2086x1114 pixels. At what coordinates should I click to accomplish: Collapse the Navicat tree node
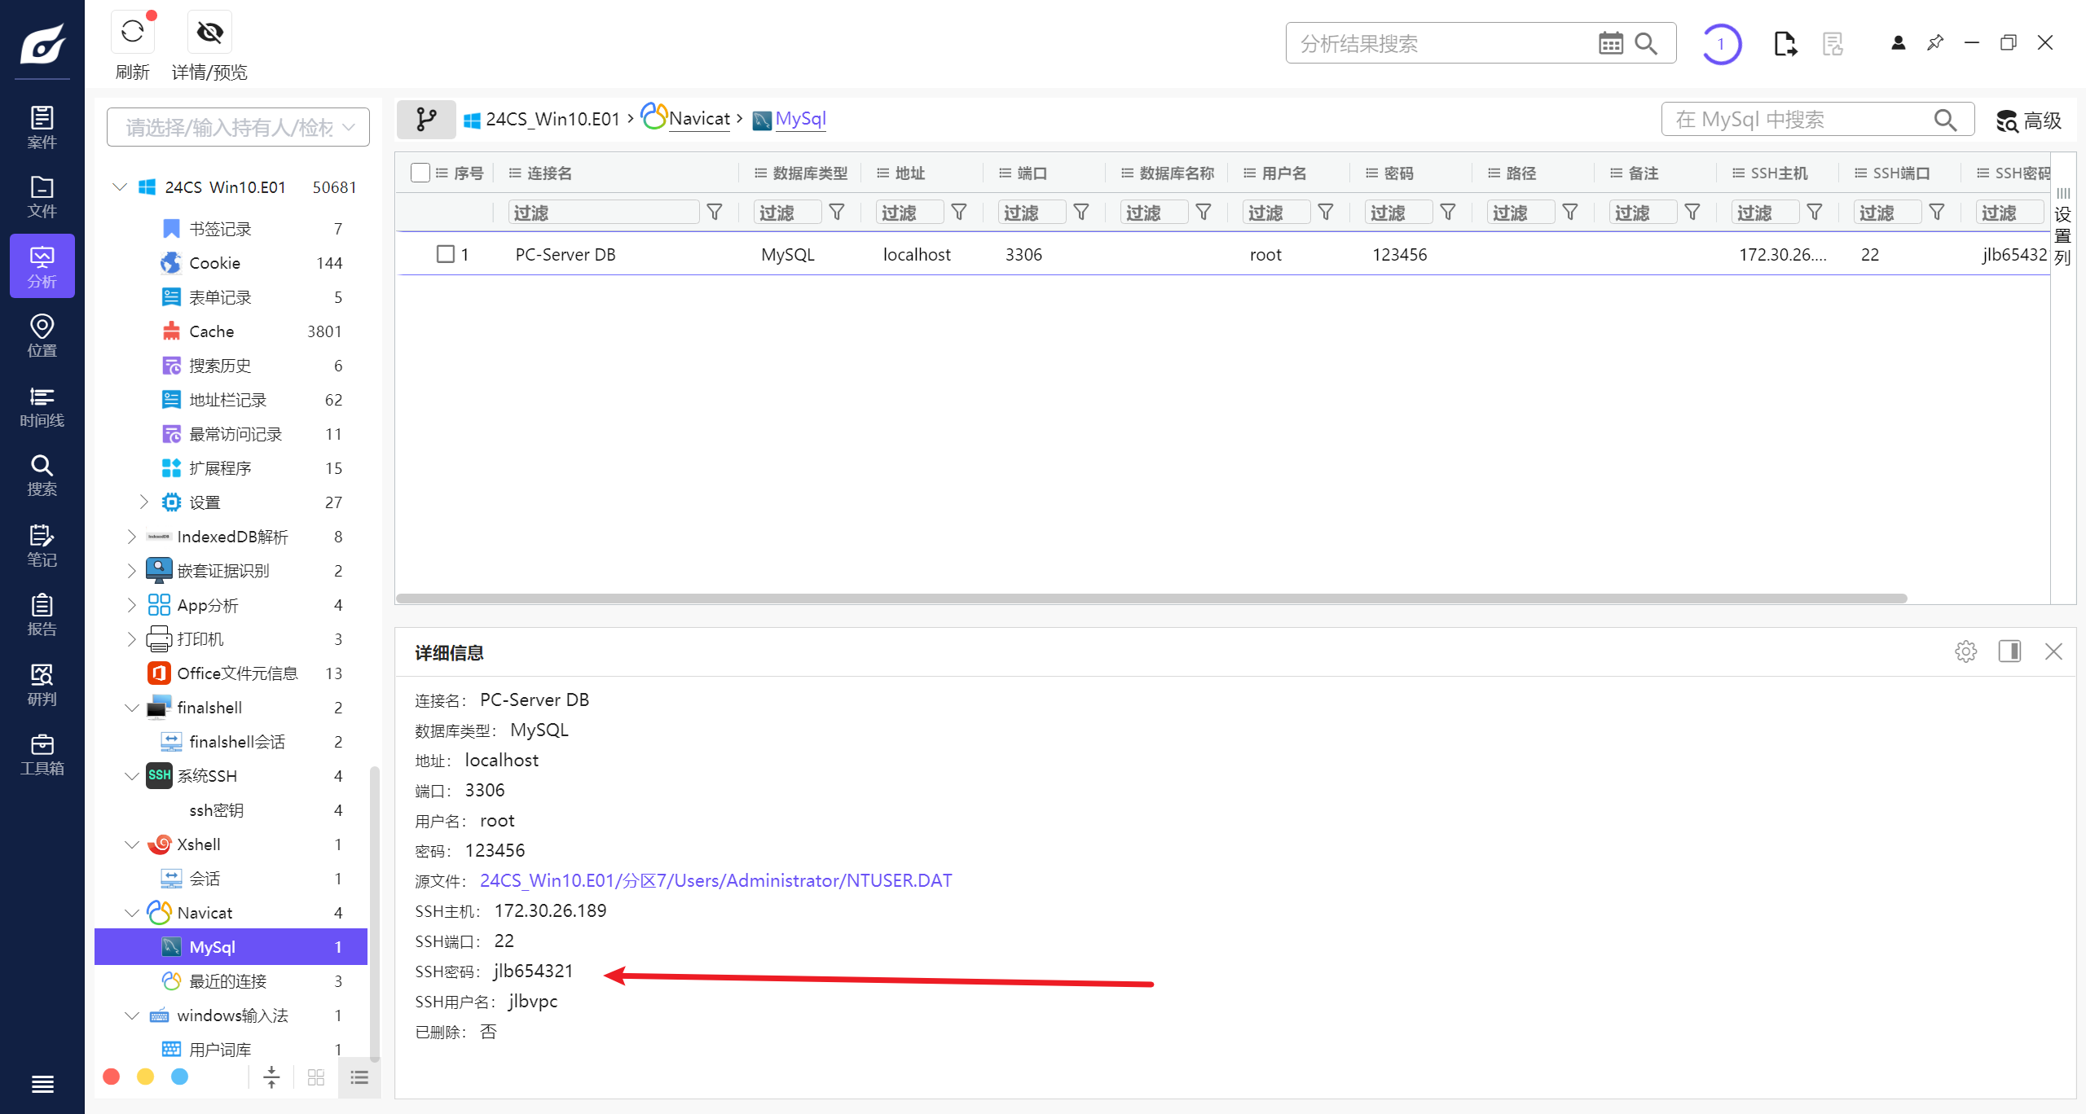click(x=131, y=913)
